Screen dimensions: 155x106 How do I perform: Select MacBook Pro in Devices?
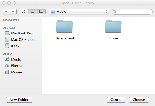[21, 33]
